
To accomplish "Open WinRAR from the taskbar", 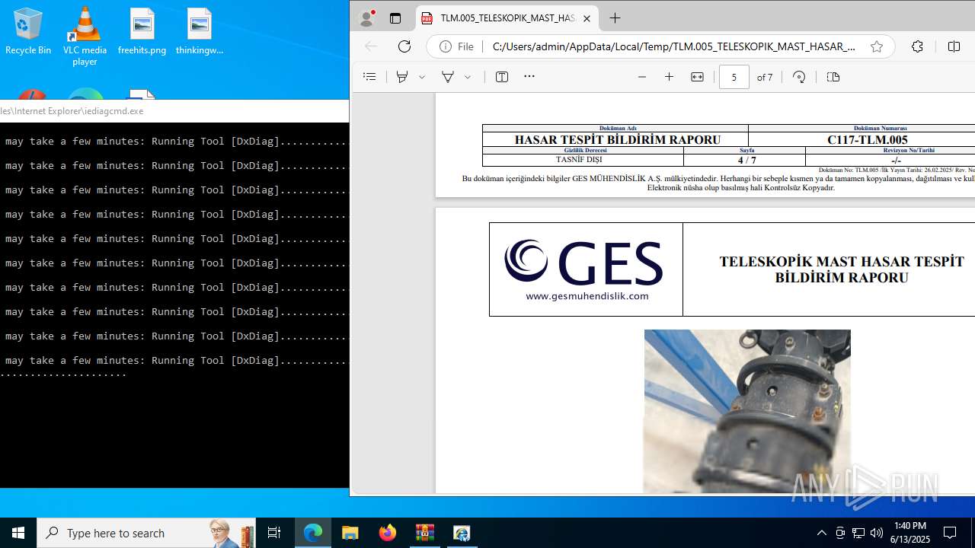I will point(424,533).
